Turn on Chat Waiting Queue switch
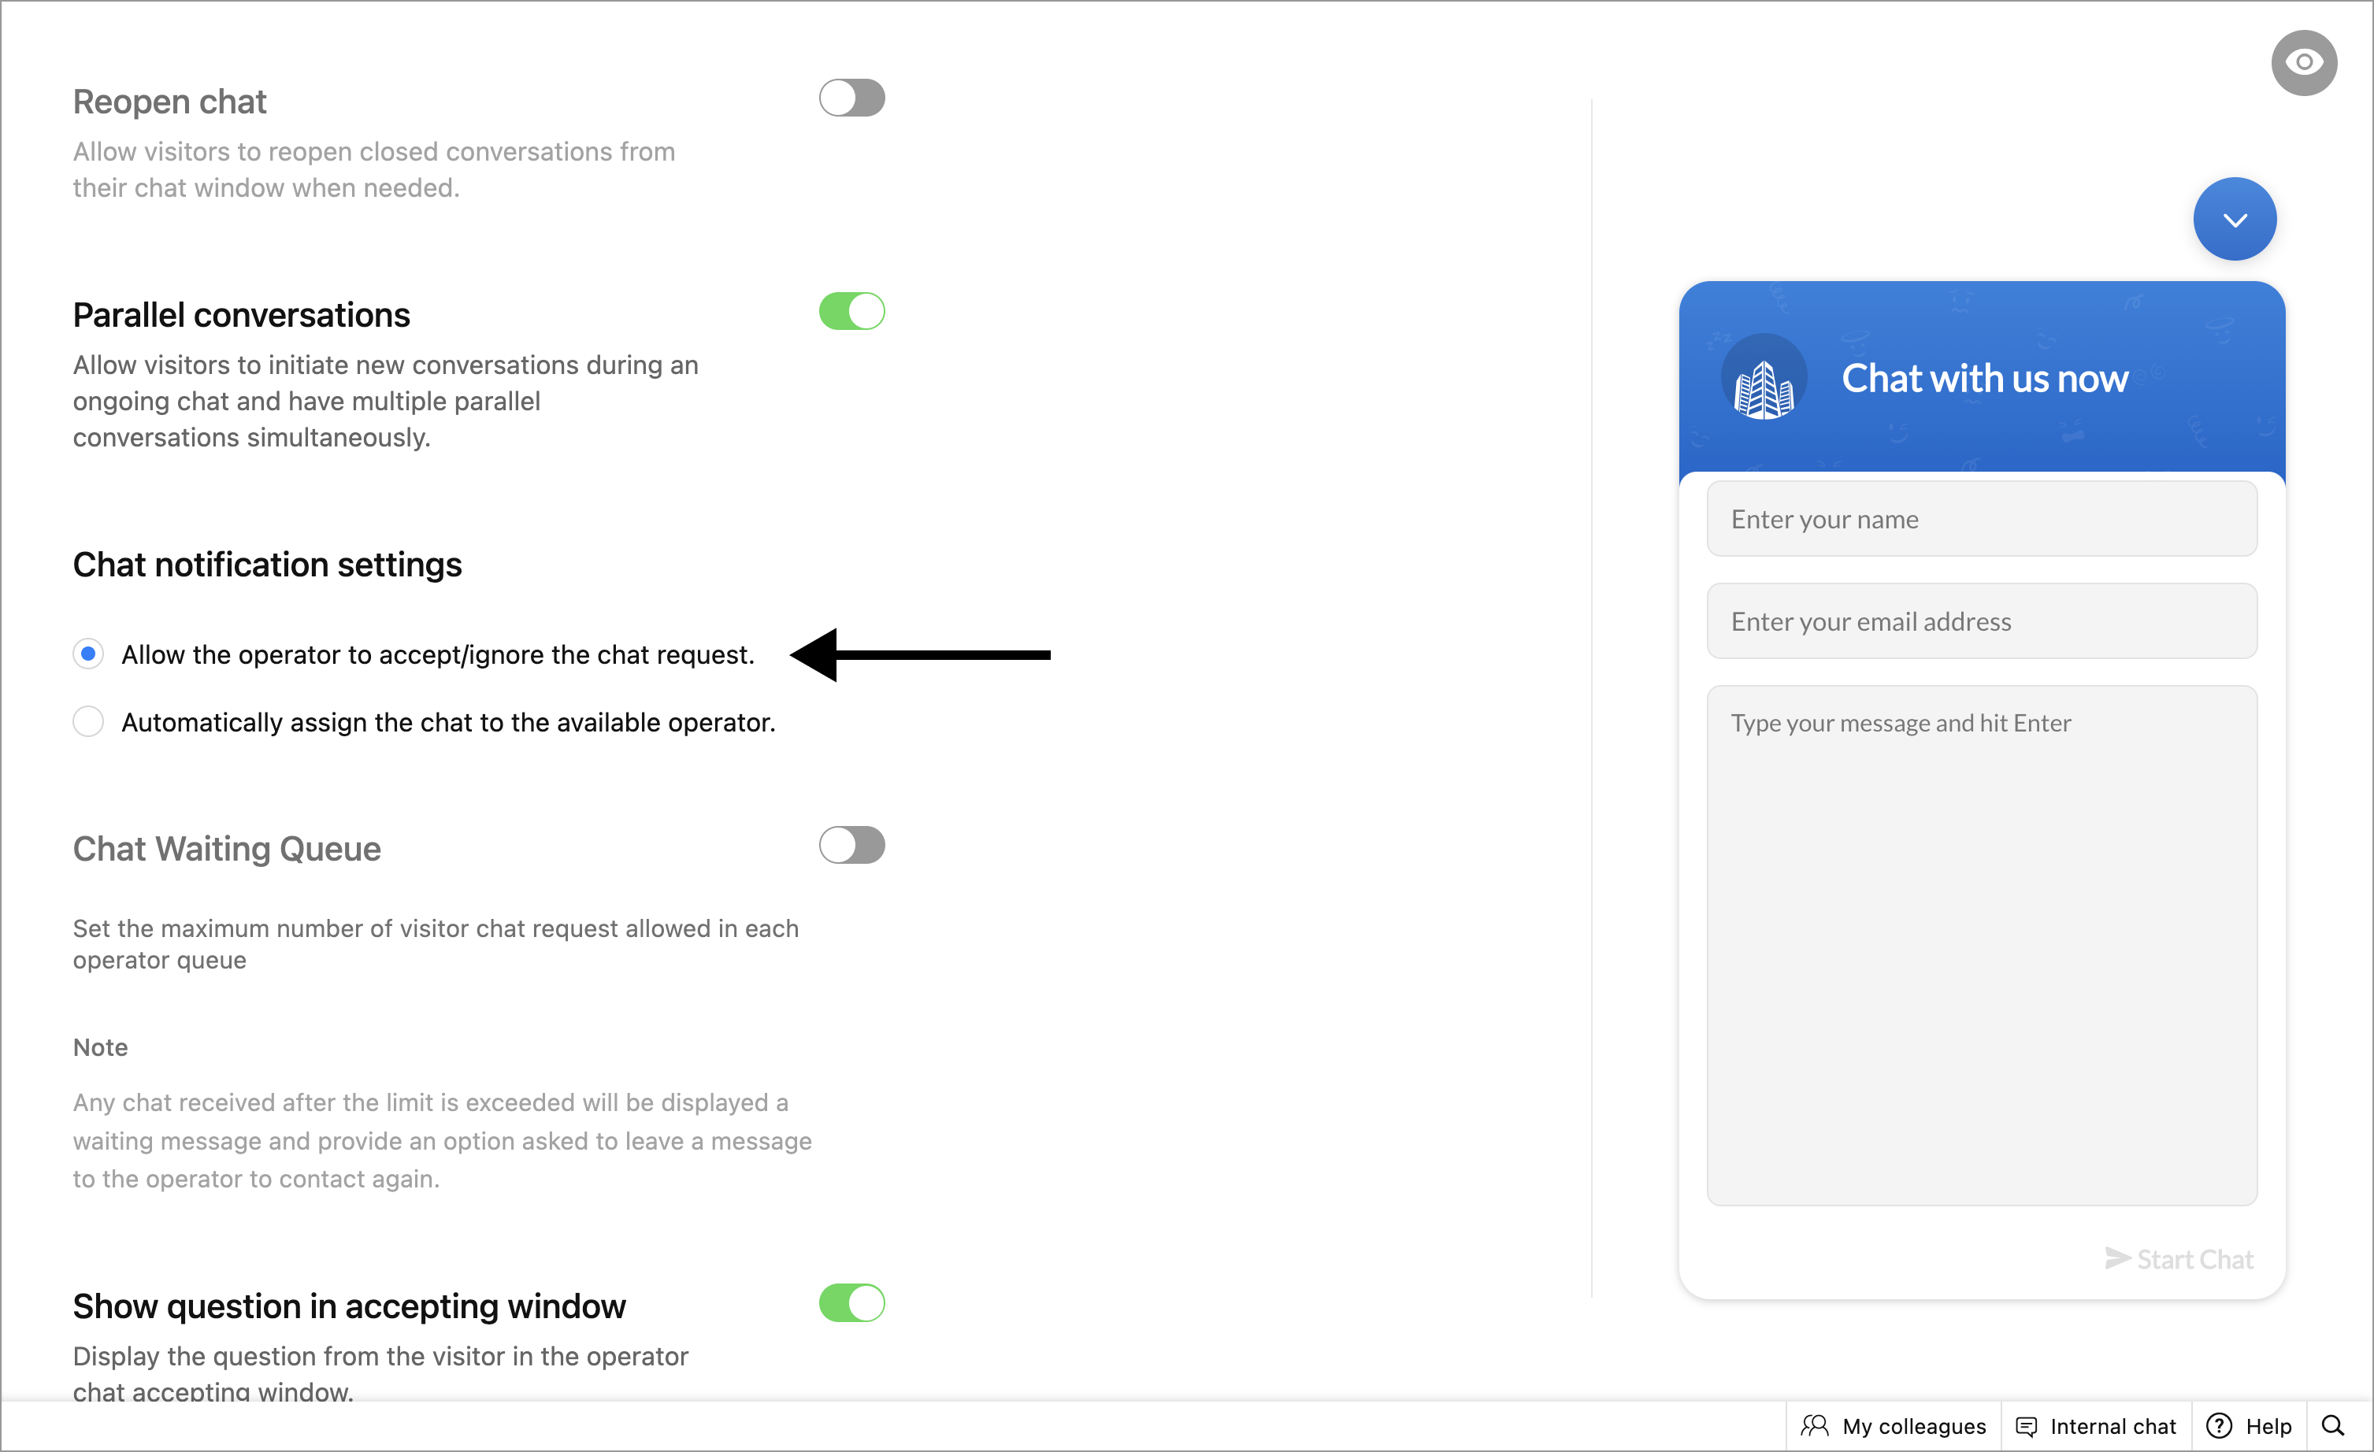Viewport: 2374px width, 1452px height. (851, 846)
